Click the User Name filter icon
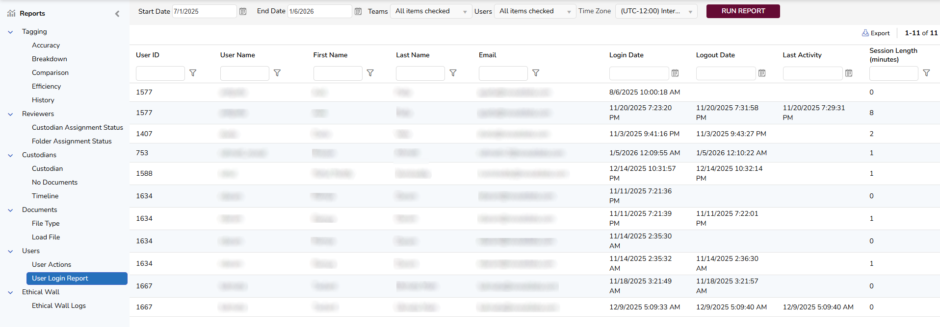The width and height of the screenshot is (940, 327). (277, 73)
